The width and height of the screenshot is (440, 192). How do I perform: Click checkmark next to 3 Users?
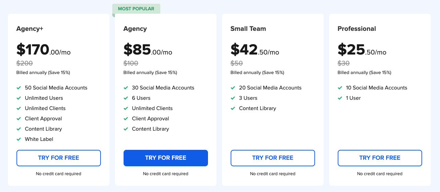coord(233,98)
